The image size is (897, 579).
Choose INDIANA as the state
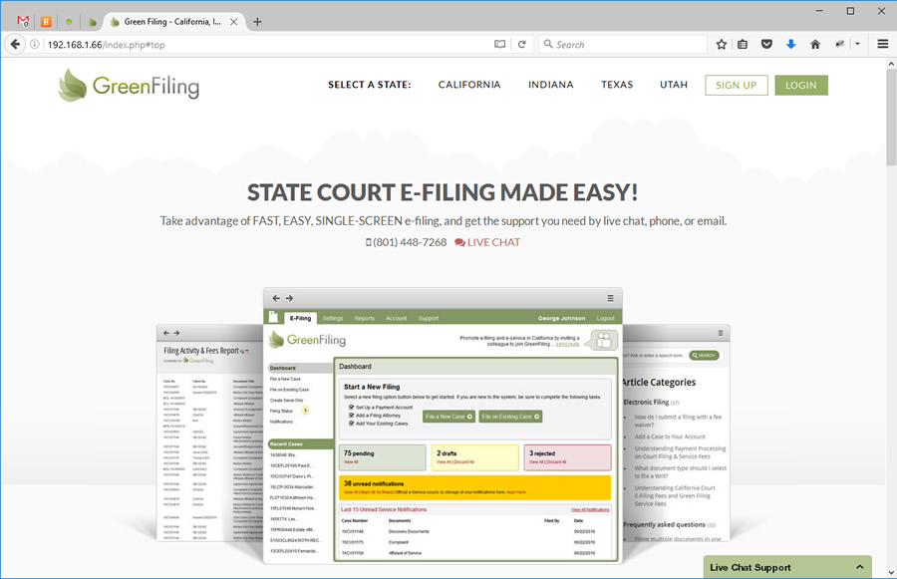[550, 85]
